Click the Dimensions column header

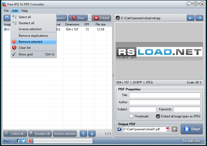coord(72,24)
